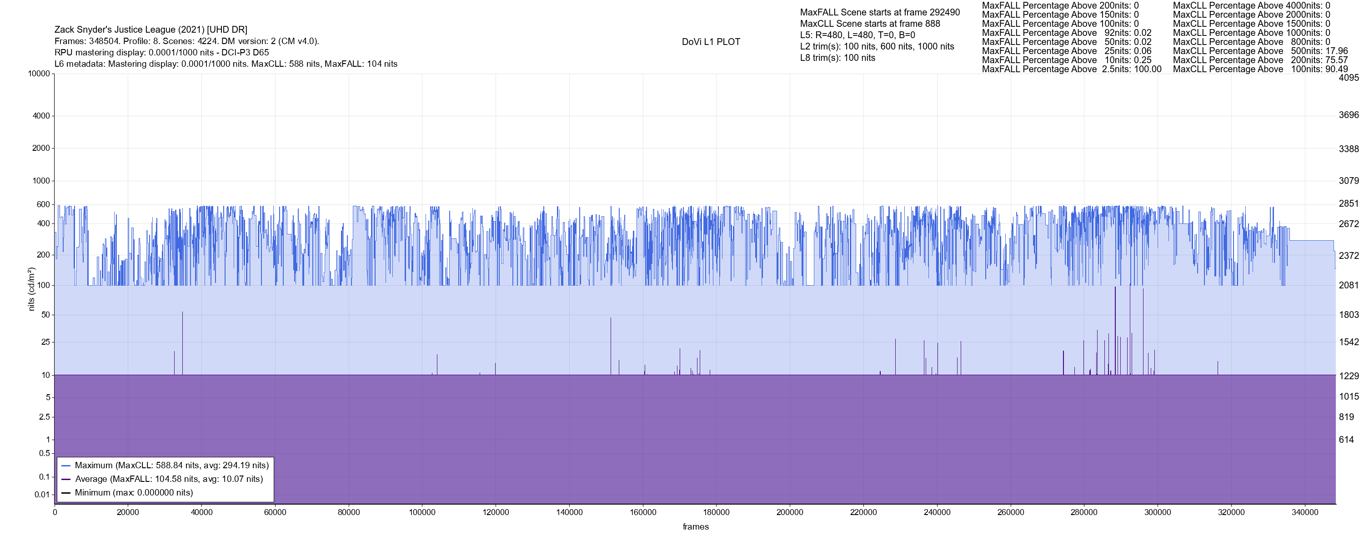
Task: Click the purple Average legend line swatch
Action: (x=66, y=480)
